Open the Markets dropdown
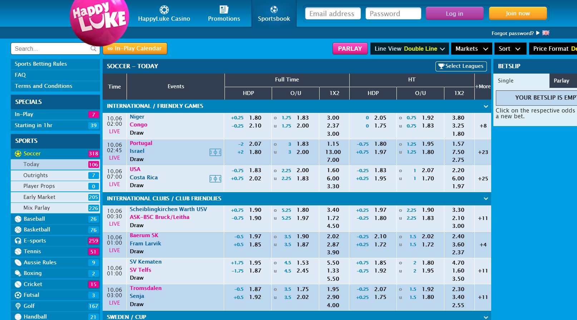Image resolution: width=577 pixels, height=320 pixels. pos(472,49)
